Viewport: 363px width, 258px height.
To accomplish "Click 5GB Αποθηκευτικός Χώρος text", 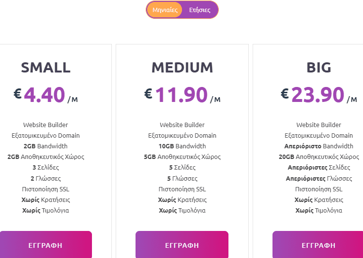I will point(182,157).
